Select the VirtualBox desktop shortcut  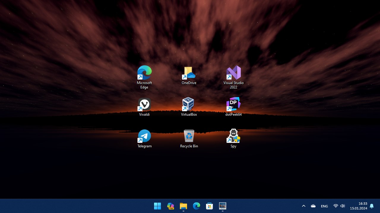[189, 107]
